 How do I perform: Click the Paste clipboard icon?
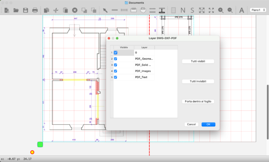point(65,10)
